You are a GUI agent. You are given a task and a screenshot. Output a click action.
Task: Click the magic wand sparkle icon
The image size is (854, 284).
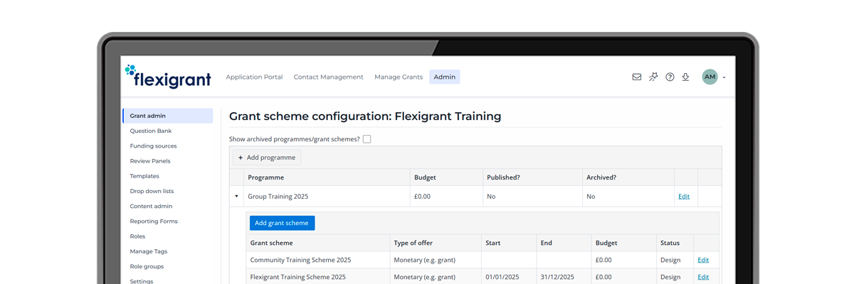coord(653,77)
